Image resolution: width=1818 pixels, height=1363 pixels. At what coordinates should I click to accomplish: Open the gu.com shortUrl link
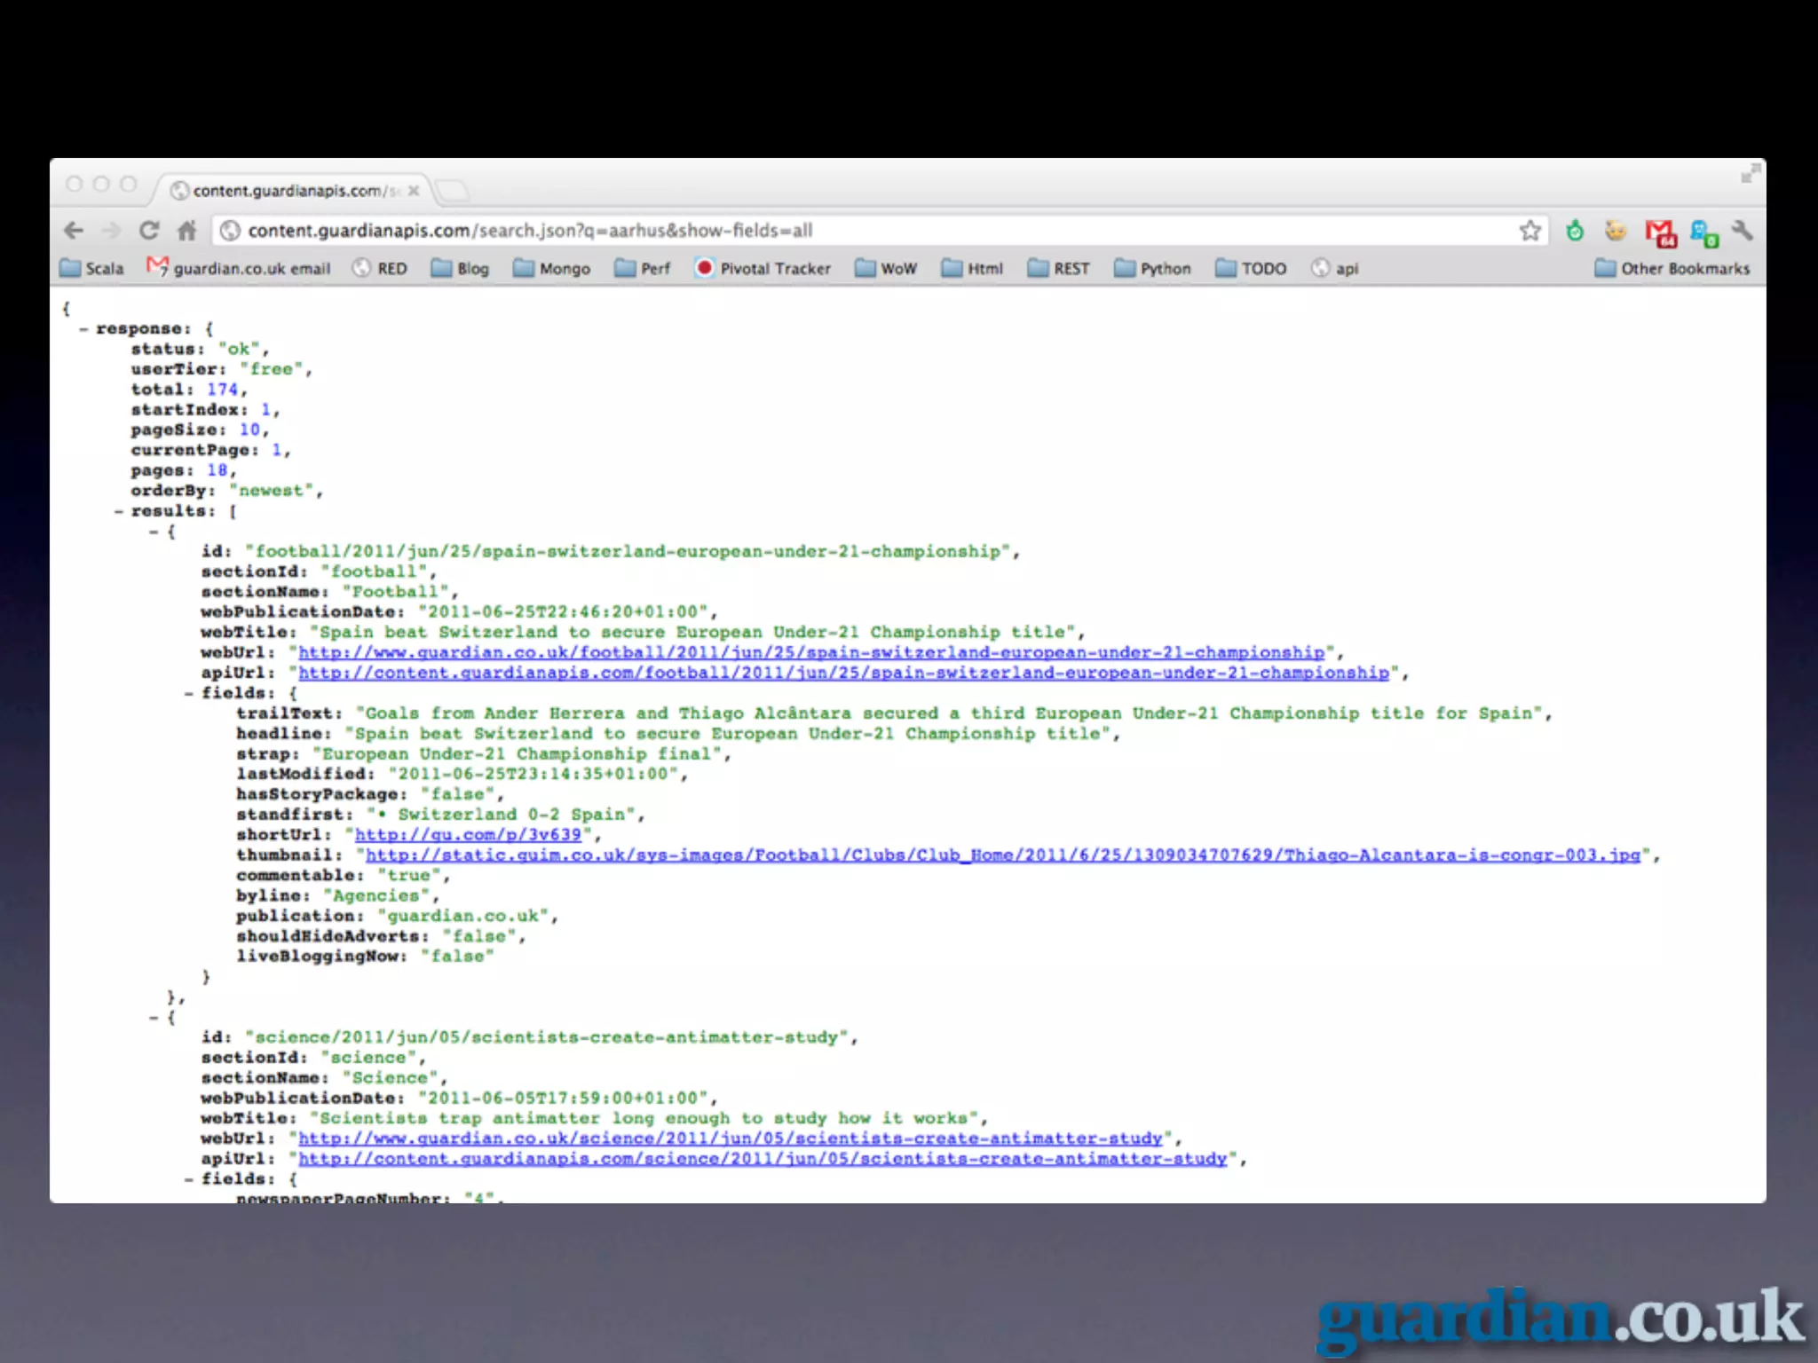pyautogui.click(x=468, y=835)
